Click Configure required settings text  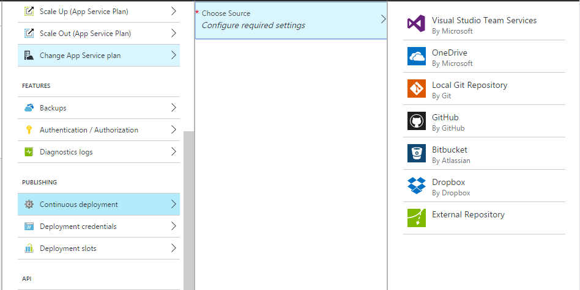click(x=253, y=26)
